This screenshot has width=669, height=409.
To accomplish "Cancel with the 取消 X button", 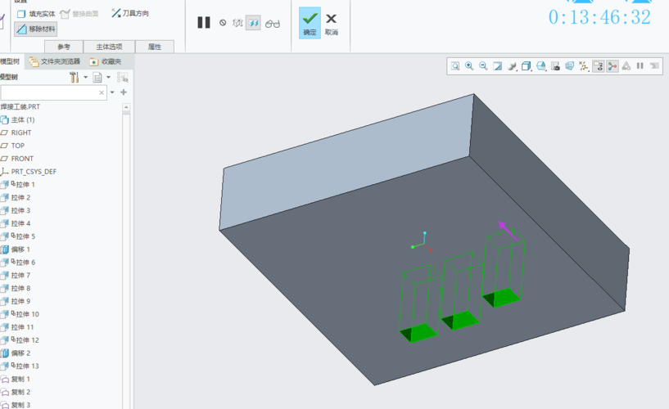I will pos(331,23).
